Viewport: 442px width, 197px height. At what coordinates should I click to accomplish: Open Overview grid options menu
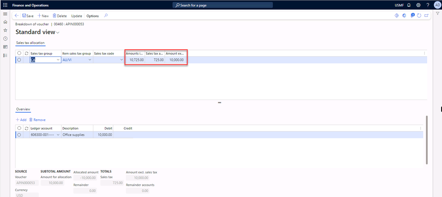421,128
